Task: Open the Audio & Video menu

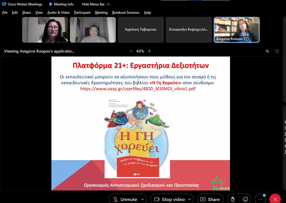Action: (58, 13)
